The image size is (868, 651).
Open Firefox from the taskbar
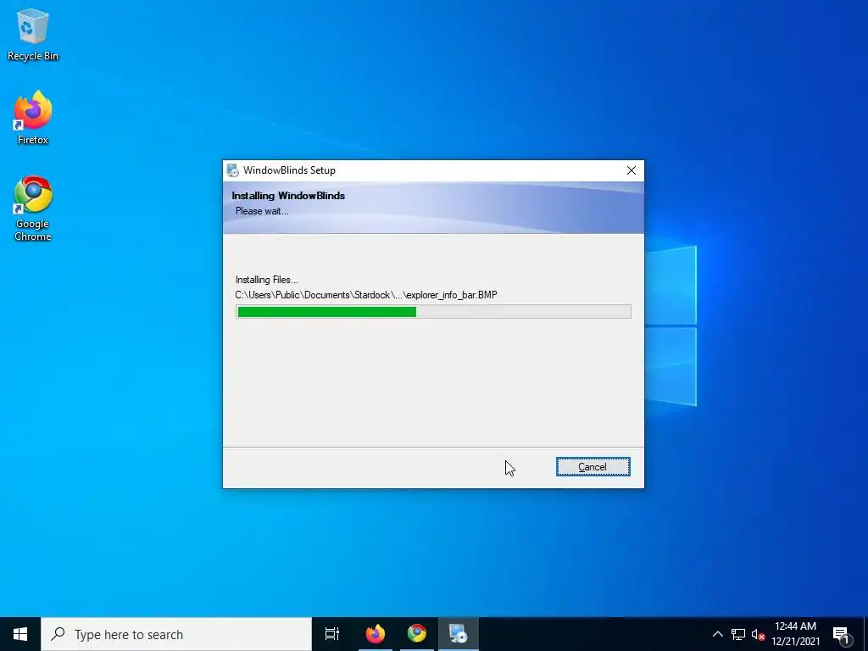(376, 634)
